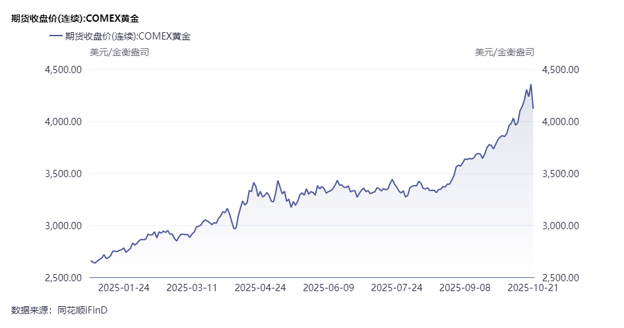Click the 2025-06-09 date on x-axis
624x328 pixels.
(328, 287)
